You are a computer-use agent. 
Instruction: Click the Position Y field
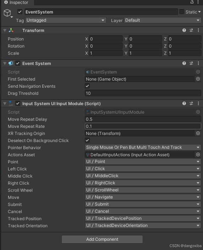point(145,39)
